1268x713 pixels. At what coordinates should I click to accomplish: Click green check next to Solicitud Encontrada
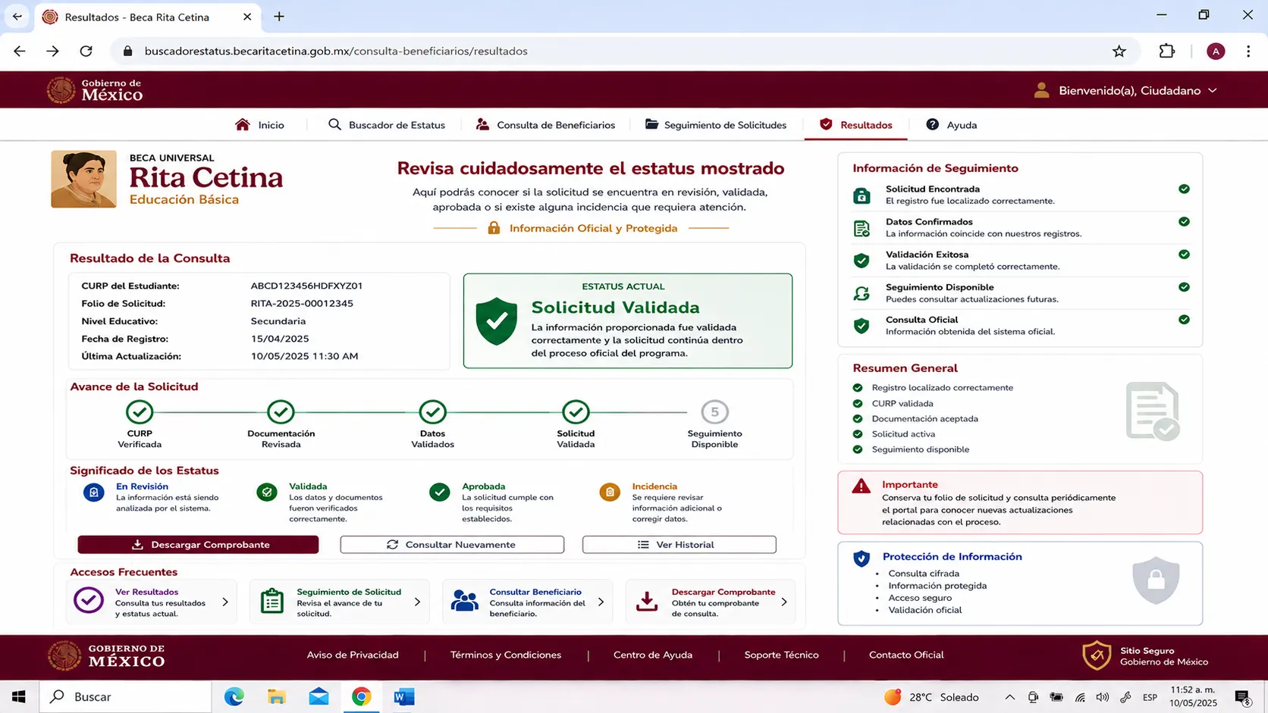pyautogui.click(x=1184, y=189)
